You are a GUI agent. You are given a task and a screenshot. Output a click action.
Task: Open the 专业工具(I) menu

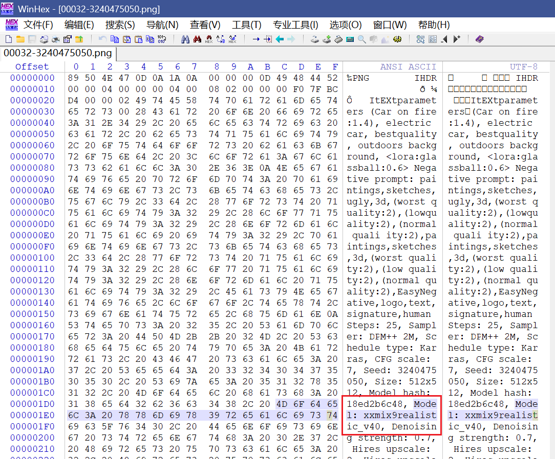click(x=295, y=25)
